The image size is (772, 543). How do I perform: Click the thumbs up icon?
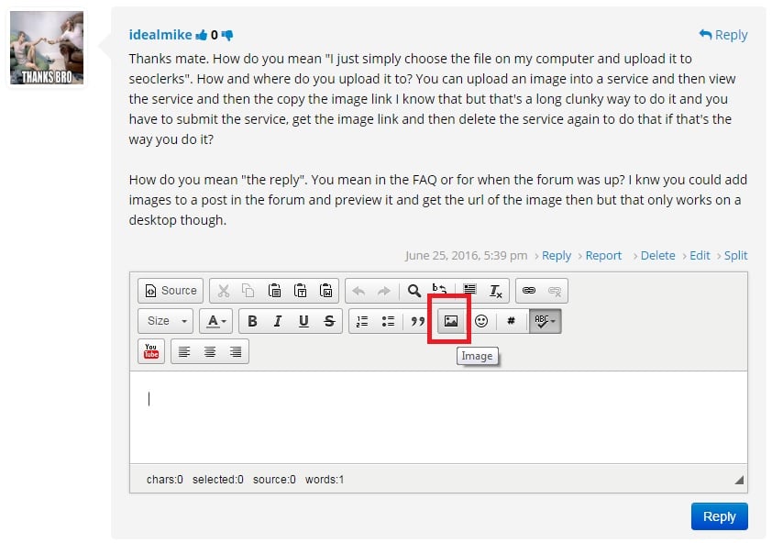pyautogui.click(x=202, y=35)
